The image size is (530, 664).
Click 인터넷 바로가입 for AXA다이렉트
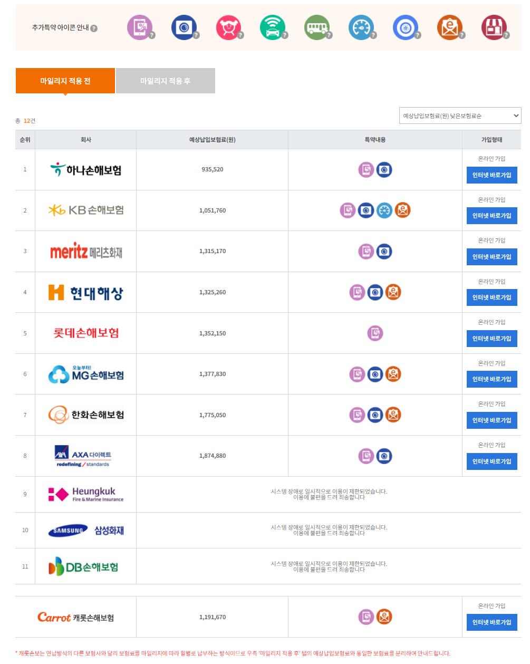pyautogui.click(x=492, y=461)
